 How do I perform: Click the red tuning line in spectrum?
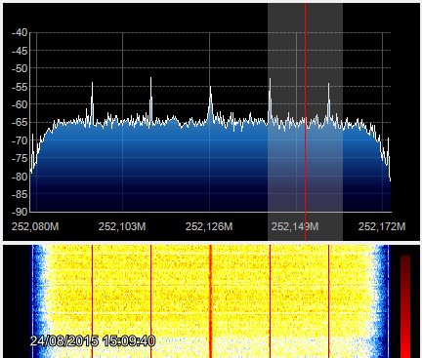[x=305, y=122]
